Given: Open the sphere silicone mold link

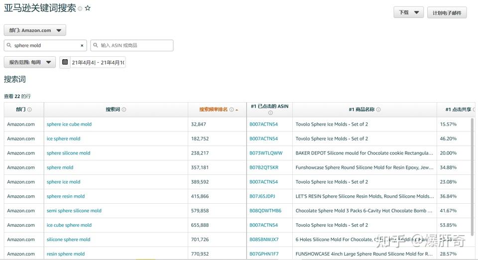Looking at the screenshot, I should pyautogui.click(x=68, y=153).
